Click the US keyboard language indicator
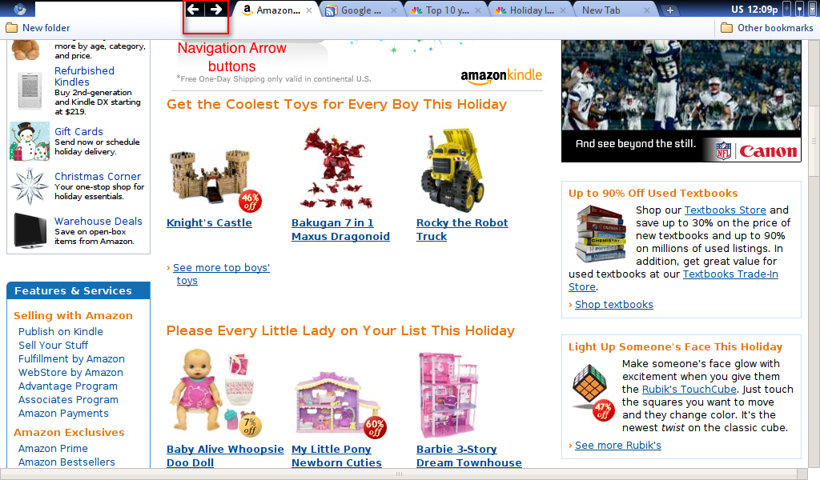Viewport: 820px width, 480px height. (x=737, y=10)
